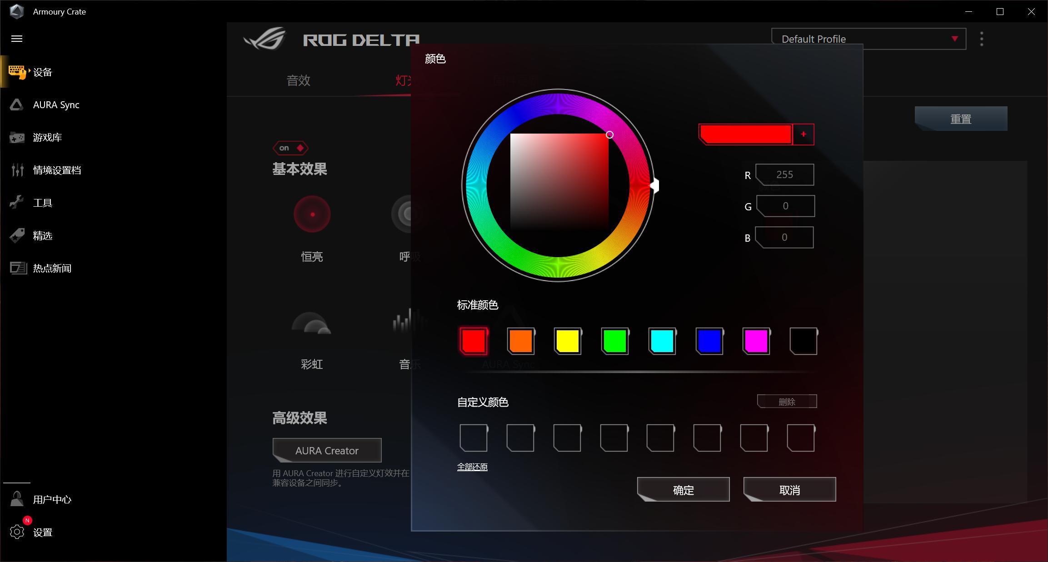The image size is (1048, 562).
Task: Open the game library sidebar icon
Action: 17,138
